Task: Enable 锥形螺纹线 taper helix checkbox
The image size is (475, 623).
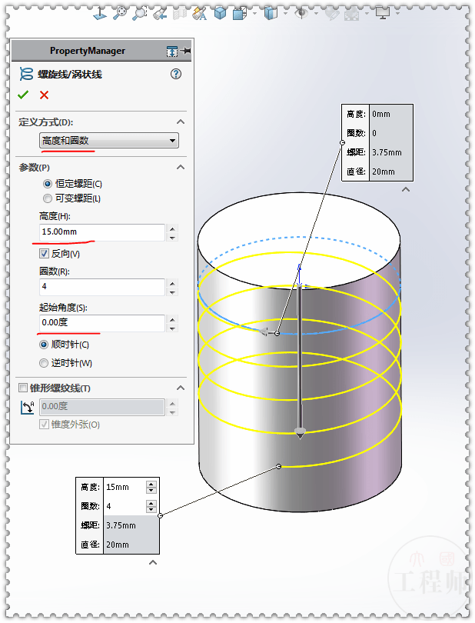Action: (23, 388)
